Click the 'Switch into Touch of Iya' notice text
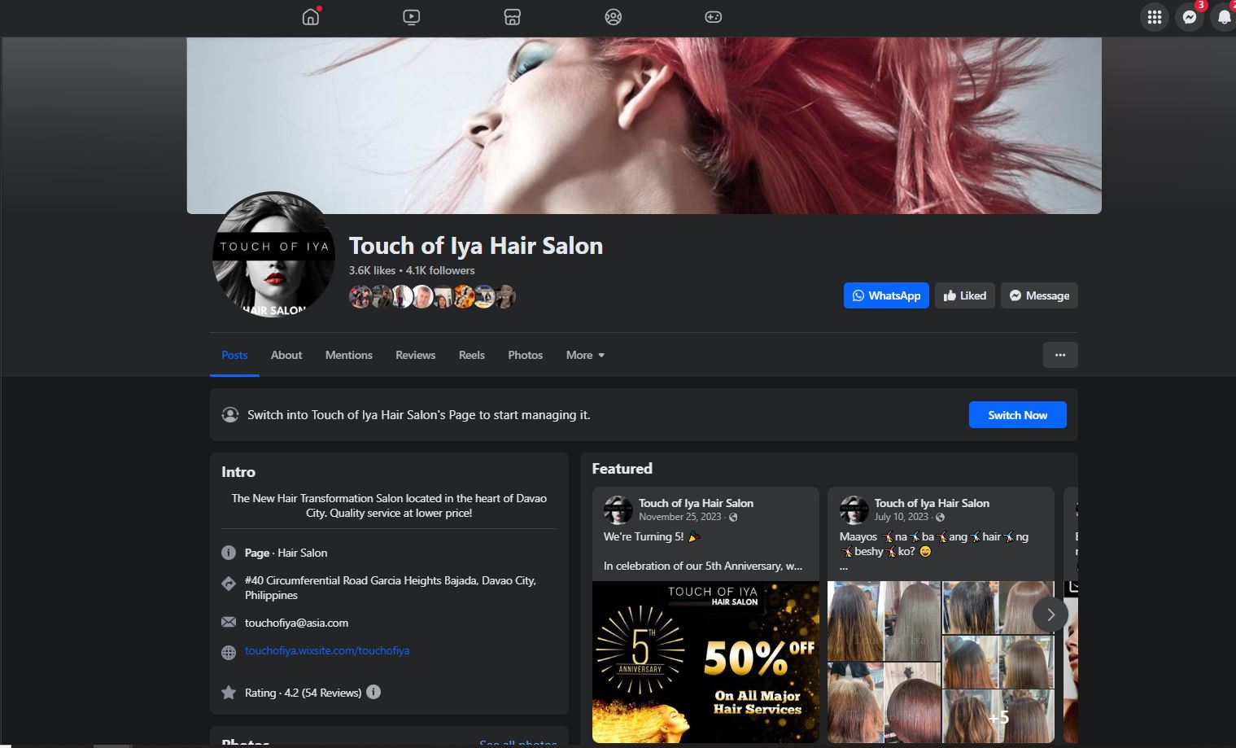Image resolution: width=1236 pixels, height=748 pixels. [x=419, y=415]
